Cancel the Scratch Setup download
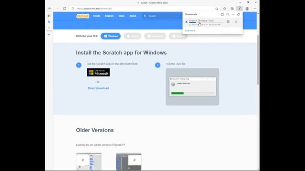 [x=236, y=22]
